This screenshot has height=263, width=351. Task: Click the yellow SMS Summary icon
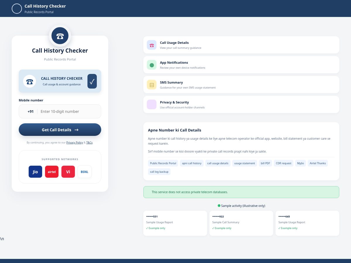click(x=152, y=85)
